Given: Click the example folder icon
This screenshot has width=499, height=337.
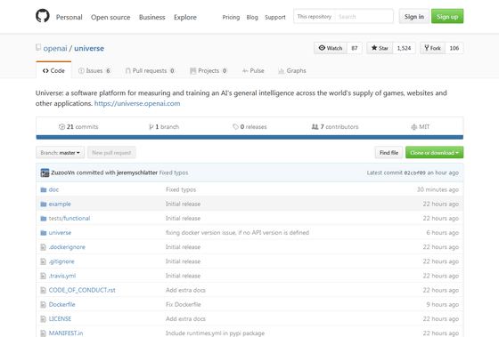Looking at the screenshot, I should [44, 205].
